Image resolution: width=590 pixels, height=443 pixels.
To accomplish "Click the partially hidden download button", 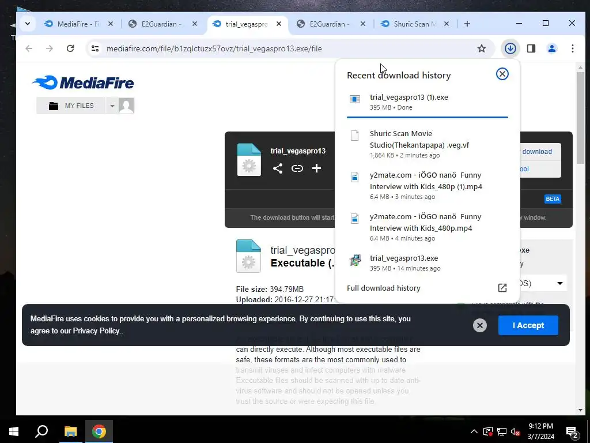I will click(540, 152).
